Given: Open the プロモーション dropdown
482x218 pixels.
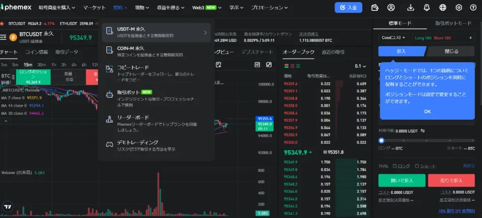Looking at the screenshot, I should (x=269, y=8).
